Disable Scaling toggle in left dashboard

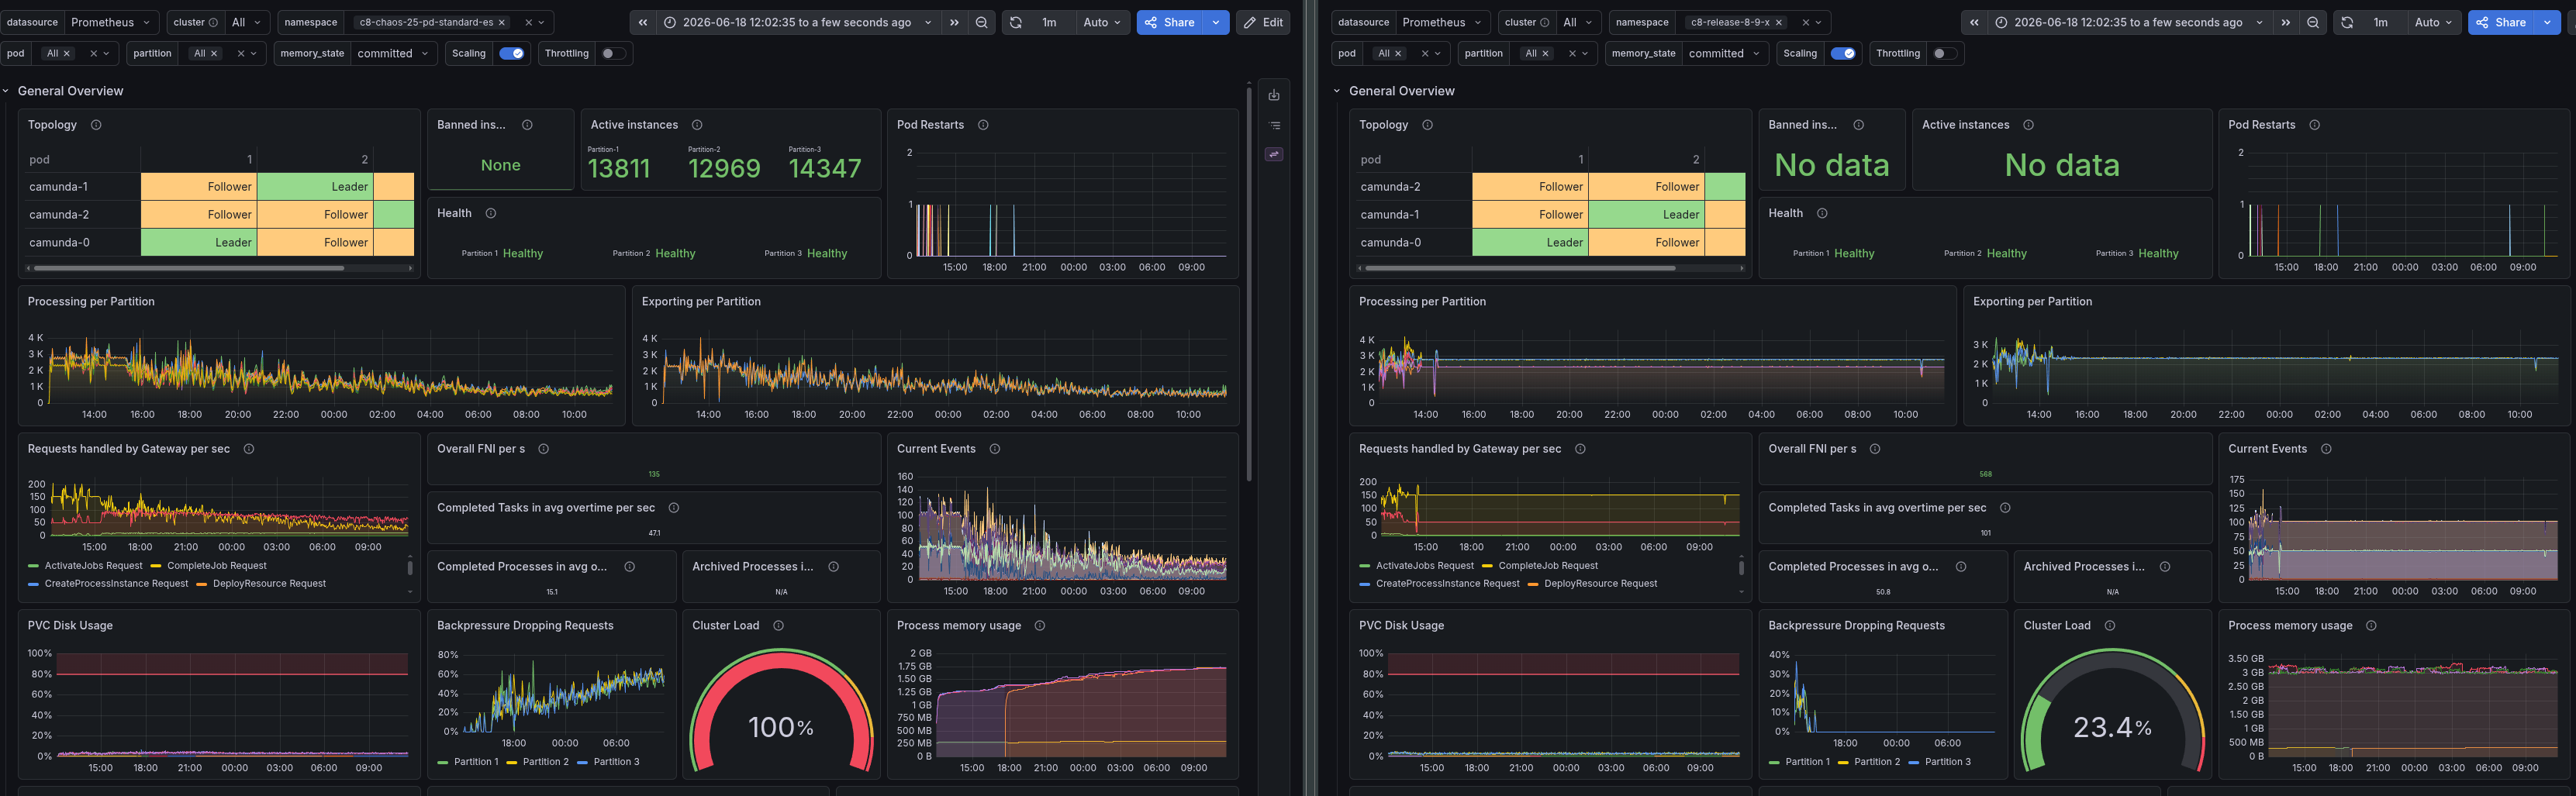(512, 53)
